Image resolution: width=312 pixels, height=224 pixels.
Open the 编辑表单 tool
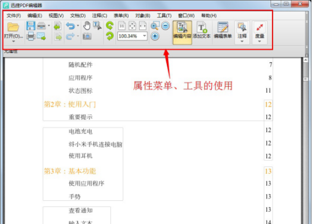(222, 30)
